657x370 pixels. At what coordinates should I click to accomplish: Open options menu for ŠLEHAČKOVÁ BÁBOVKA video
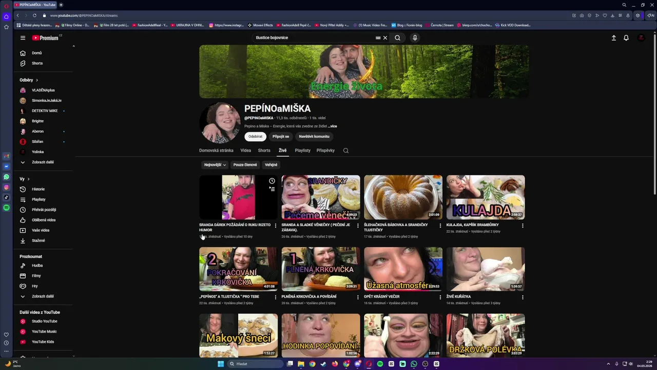[x=440, y=225]
